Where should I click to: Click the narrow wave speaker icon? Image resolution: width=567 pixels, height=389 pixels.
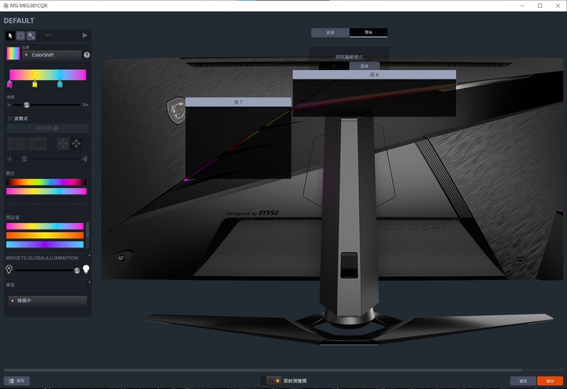click(9, 159)
